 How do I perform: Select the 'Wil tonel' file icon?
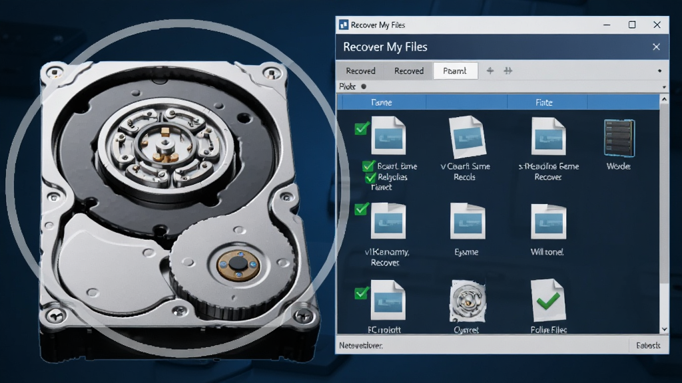548,221
